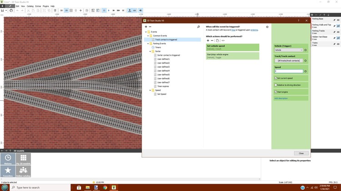This screenshot has height=191, width=341.
Task: Click the Add description link
Action: pyautogui.click(x=281, y=98)
